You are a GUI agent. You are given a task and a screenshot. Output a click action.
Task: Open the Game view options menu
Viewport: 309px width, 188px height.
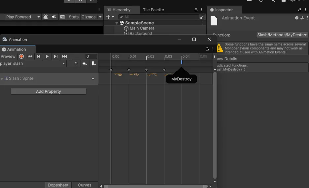click(99, 10)
